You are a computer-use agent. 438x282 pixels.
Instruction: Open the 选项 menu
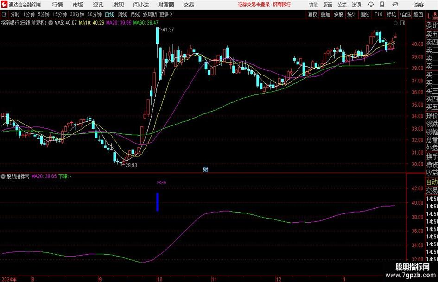click(x=356, y=5)
